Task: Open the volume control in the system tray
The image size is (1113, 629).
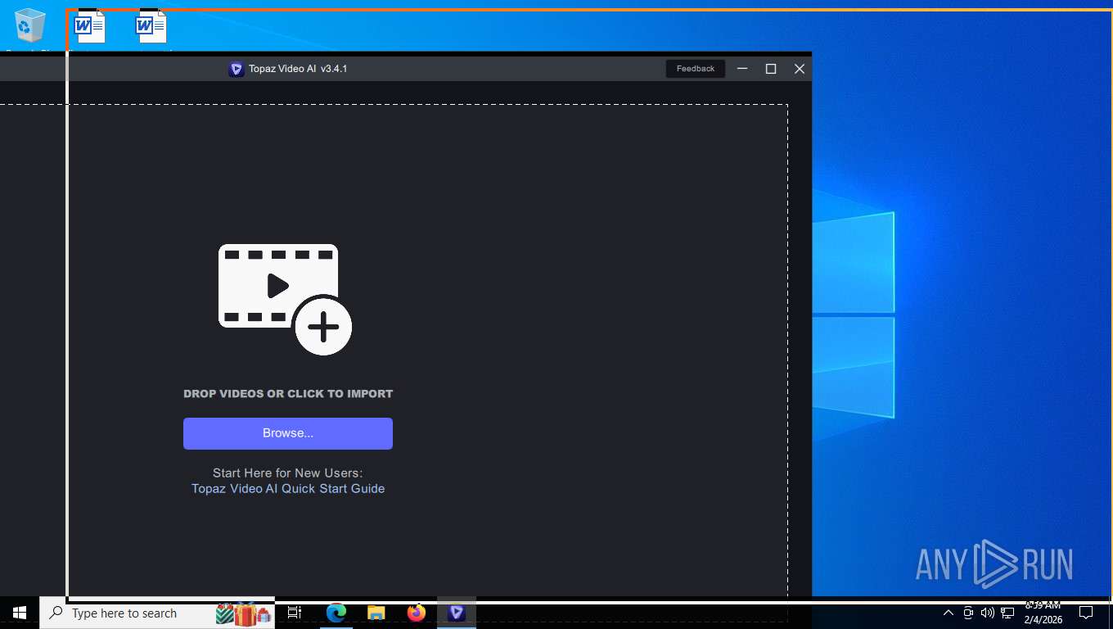Action: coord(988,613)
